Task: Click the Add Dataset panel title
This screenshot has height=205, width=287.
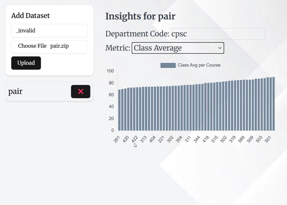Action: 30,15
